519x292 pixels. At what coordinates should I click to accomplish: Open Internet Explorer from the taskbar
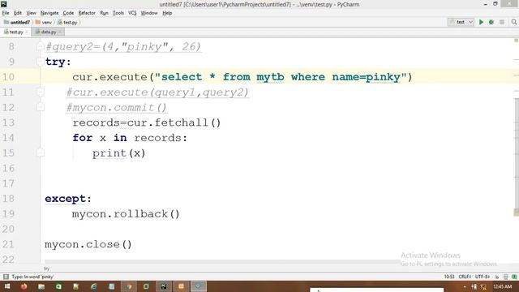94,286
